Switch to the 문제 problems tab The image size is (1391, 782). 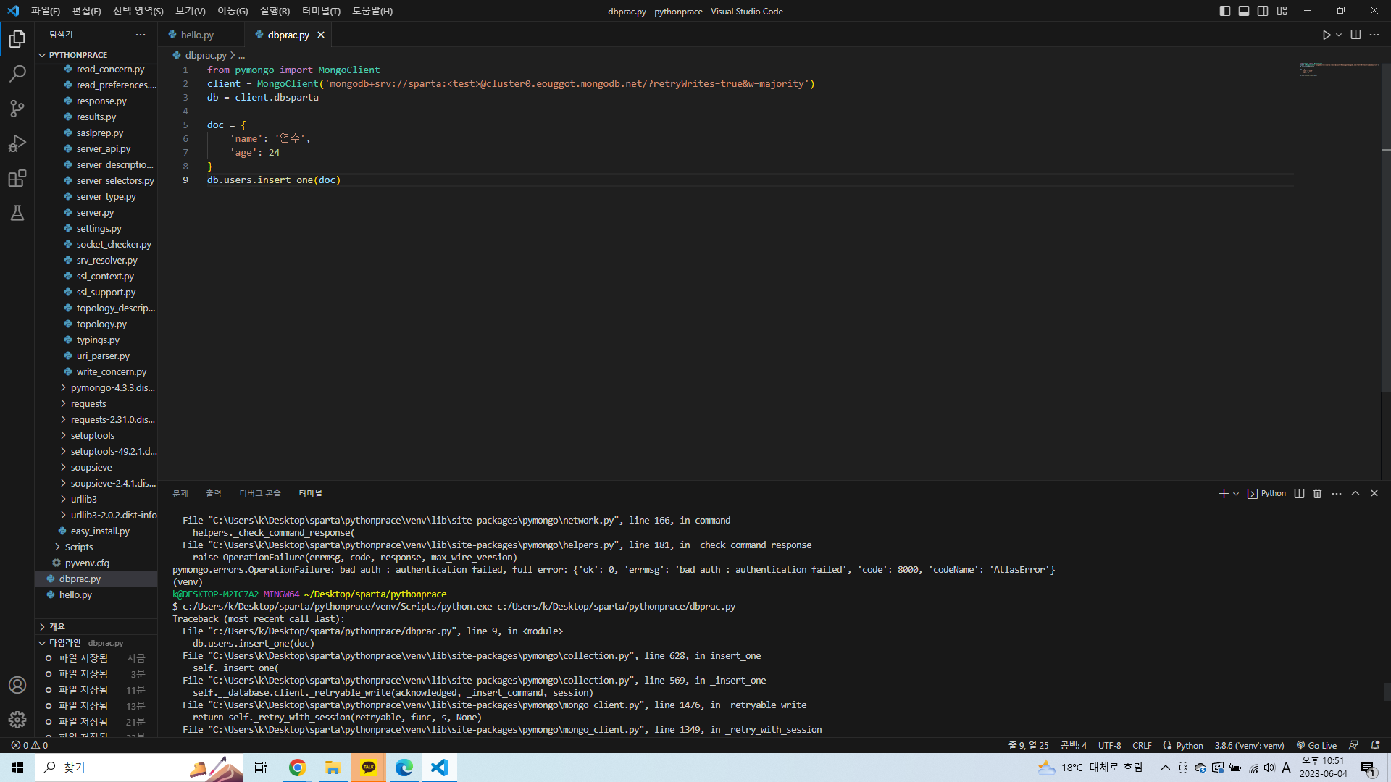tap(180, 494)
